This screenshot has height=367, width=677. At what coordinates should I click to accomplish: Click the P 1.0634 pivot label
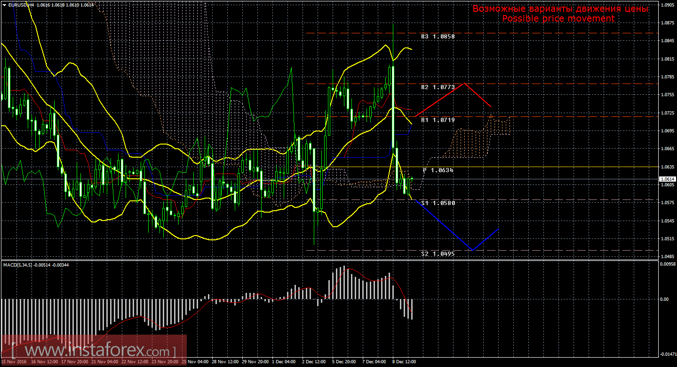point(438,170)
